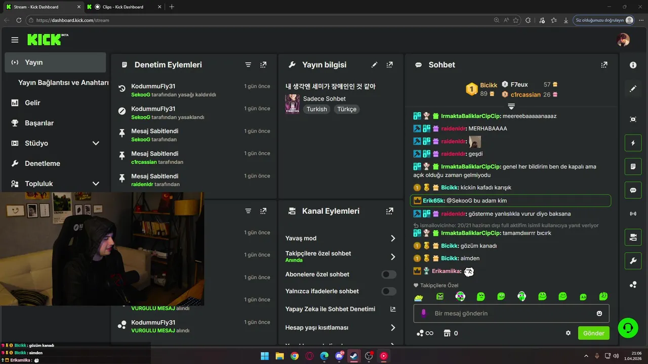Click the Gönder send button
Image resolution: width=648 pixels, height=364 pixels.
(x=594, y=333)
